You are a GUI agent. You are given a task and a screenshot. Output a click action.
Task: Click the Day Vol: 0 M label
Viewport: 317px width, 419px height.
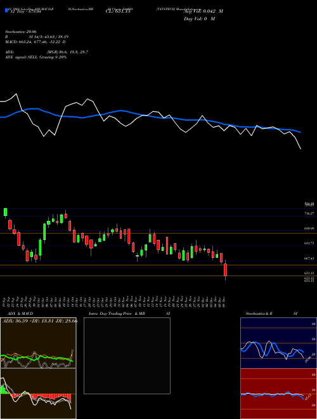(199, 19)
